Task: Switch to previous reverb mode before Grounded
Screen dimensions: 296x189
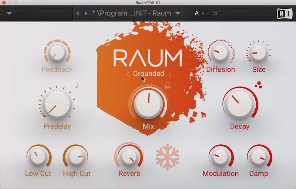Action: click(128, 75)
